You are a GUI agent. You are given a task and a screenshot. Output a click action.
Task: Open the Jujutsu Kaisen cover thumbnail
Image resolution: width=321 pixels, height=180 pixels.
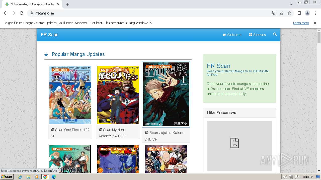coord(166,94)
